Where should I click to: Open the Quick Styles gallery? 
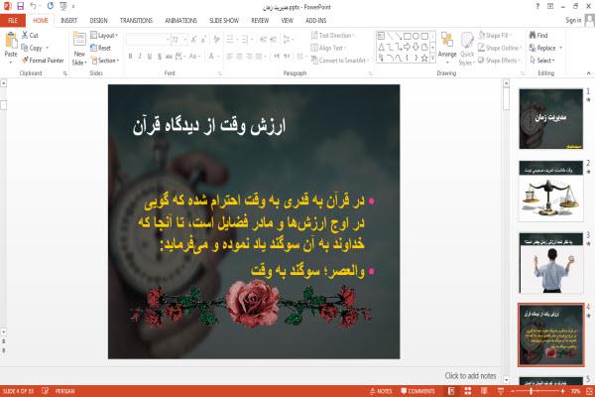(x=467, y=50)
